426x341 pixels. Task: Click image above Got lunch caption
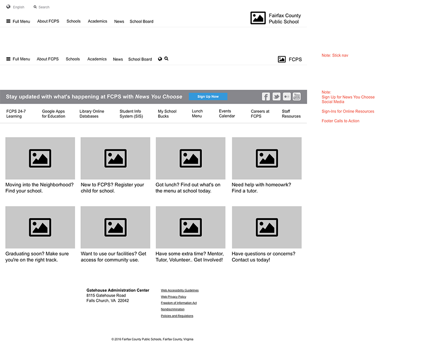pyautogui.click(x=190, y=158)
